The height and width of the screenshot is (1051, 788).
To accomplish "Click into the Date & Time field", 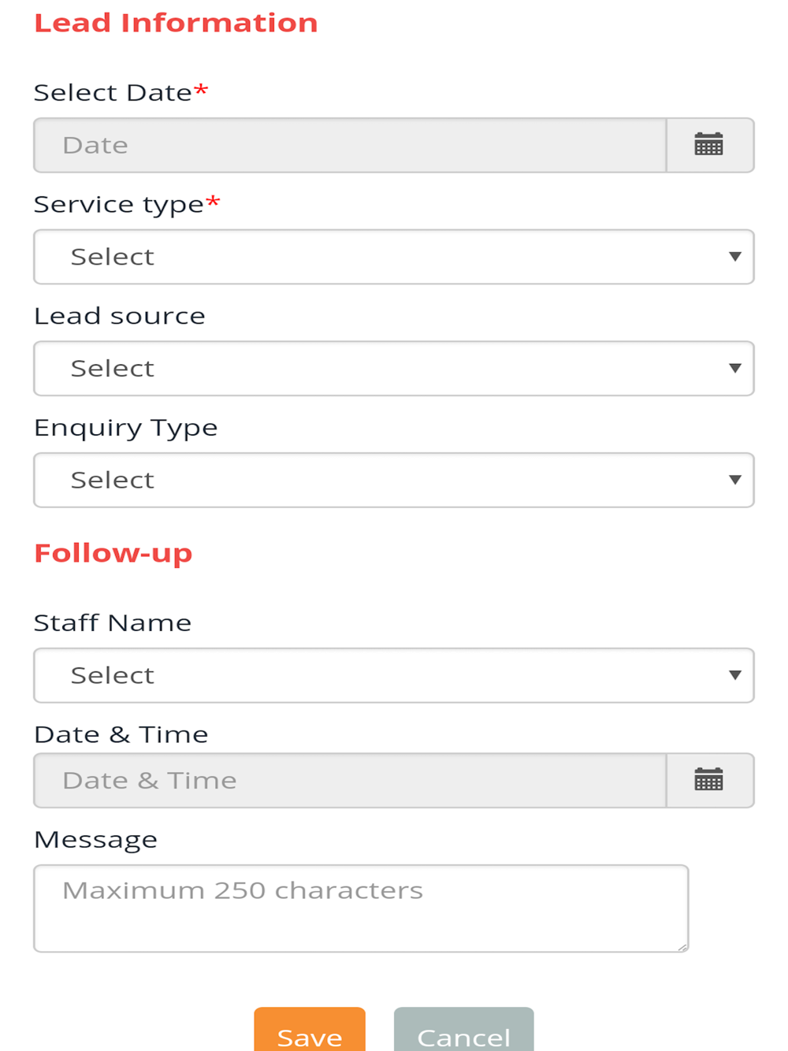I will 350,780.
